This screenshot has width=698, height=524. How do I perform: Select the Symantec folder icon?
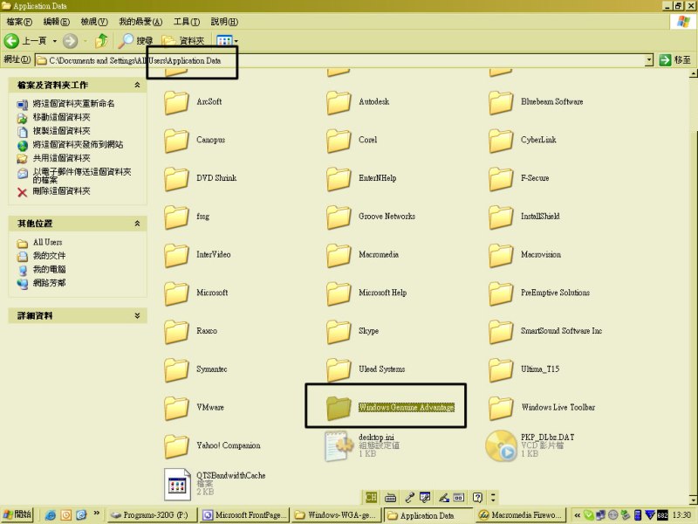pos(176,370)
